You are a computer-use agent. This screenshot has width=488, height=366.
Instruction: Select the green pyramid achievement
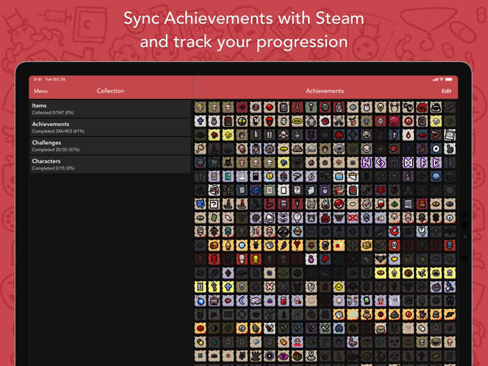pyautogui.click(x=395, y=204)
